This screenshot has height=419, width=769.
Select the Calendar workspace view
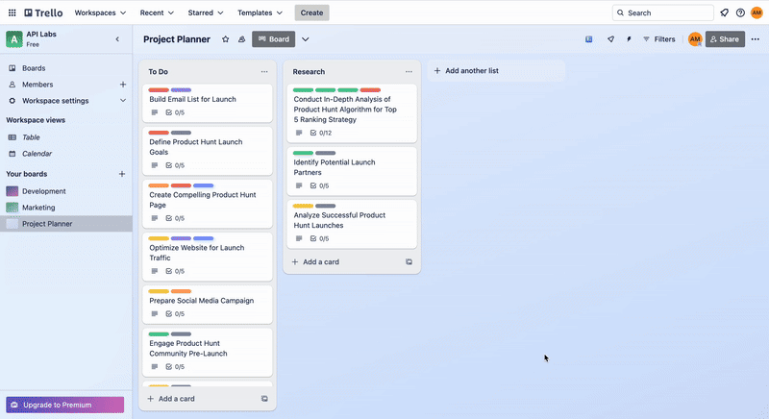coord(37,154)
